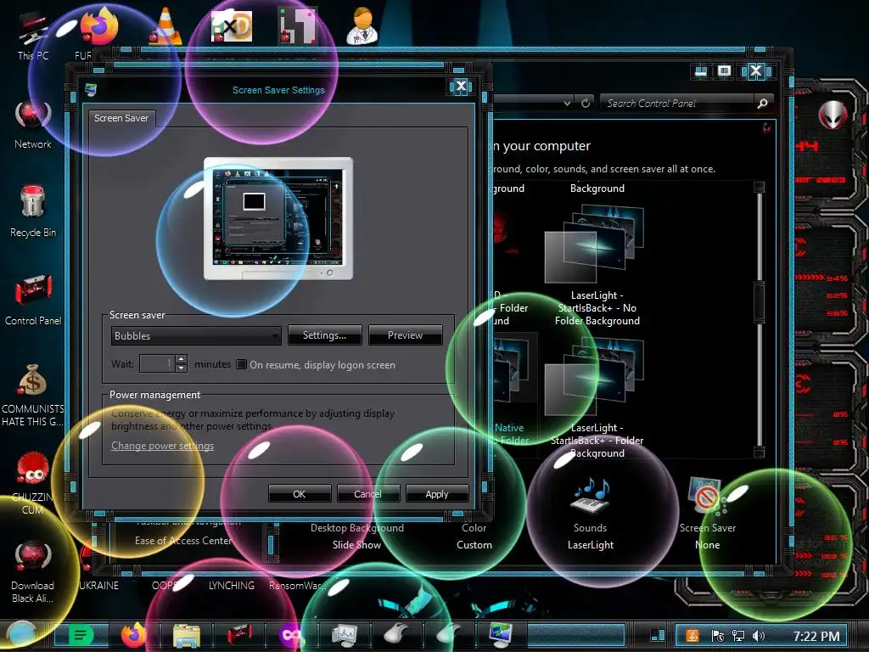Expand the address bar history dropdown arrow

(567, 103)
